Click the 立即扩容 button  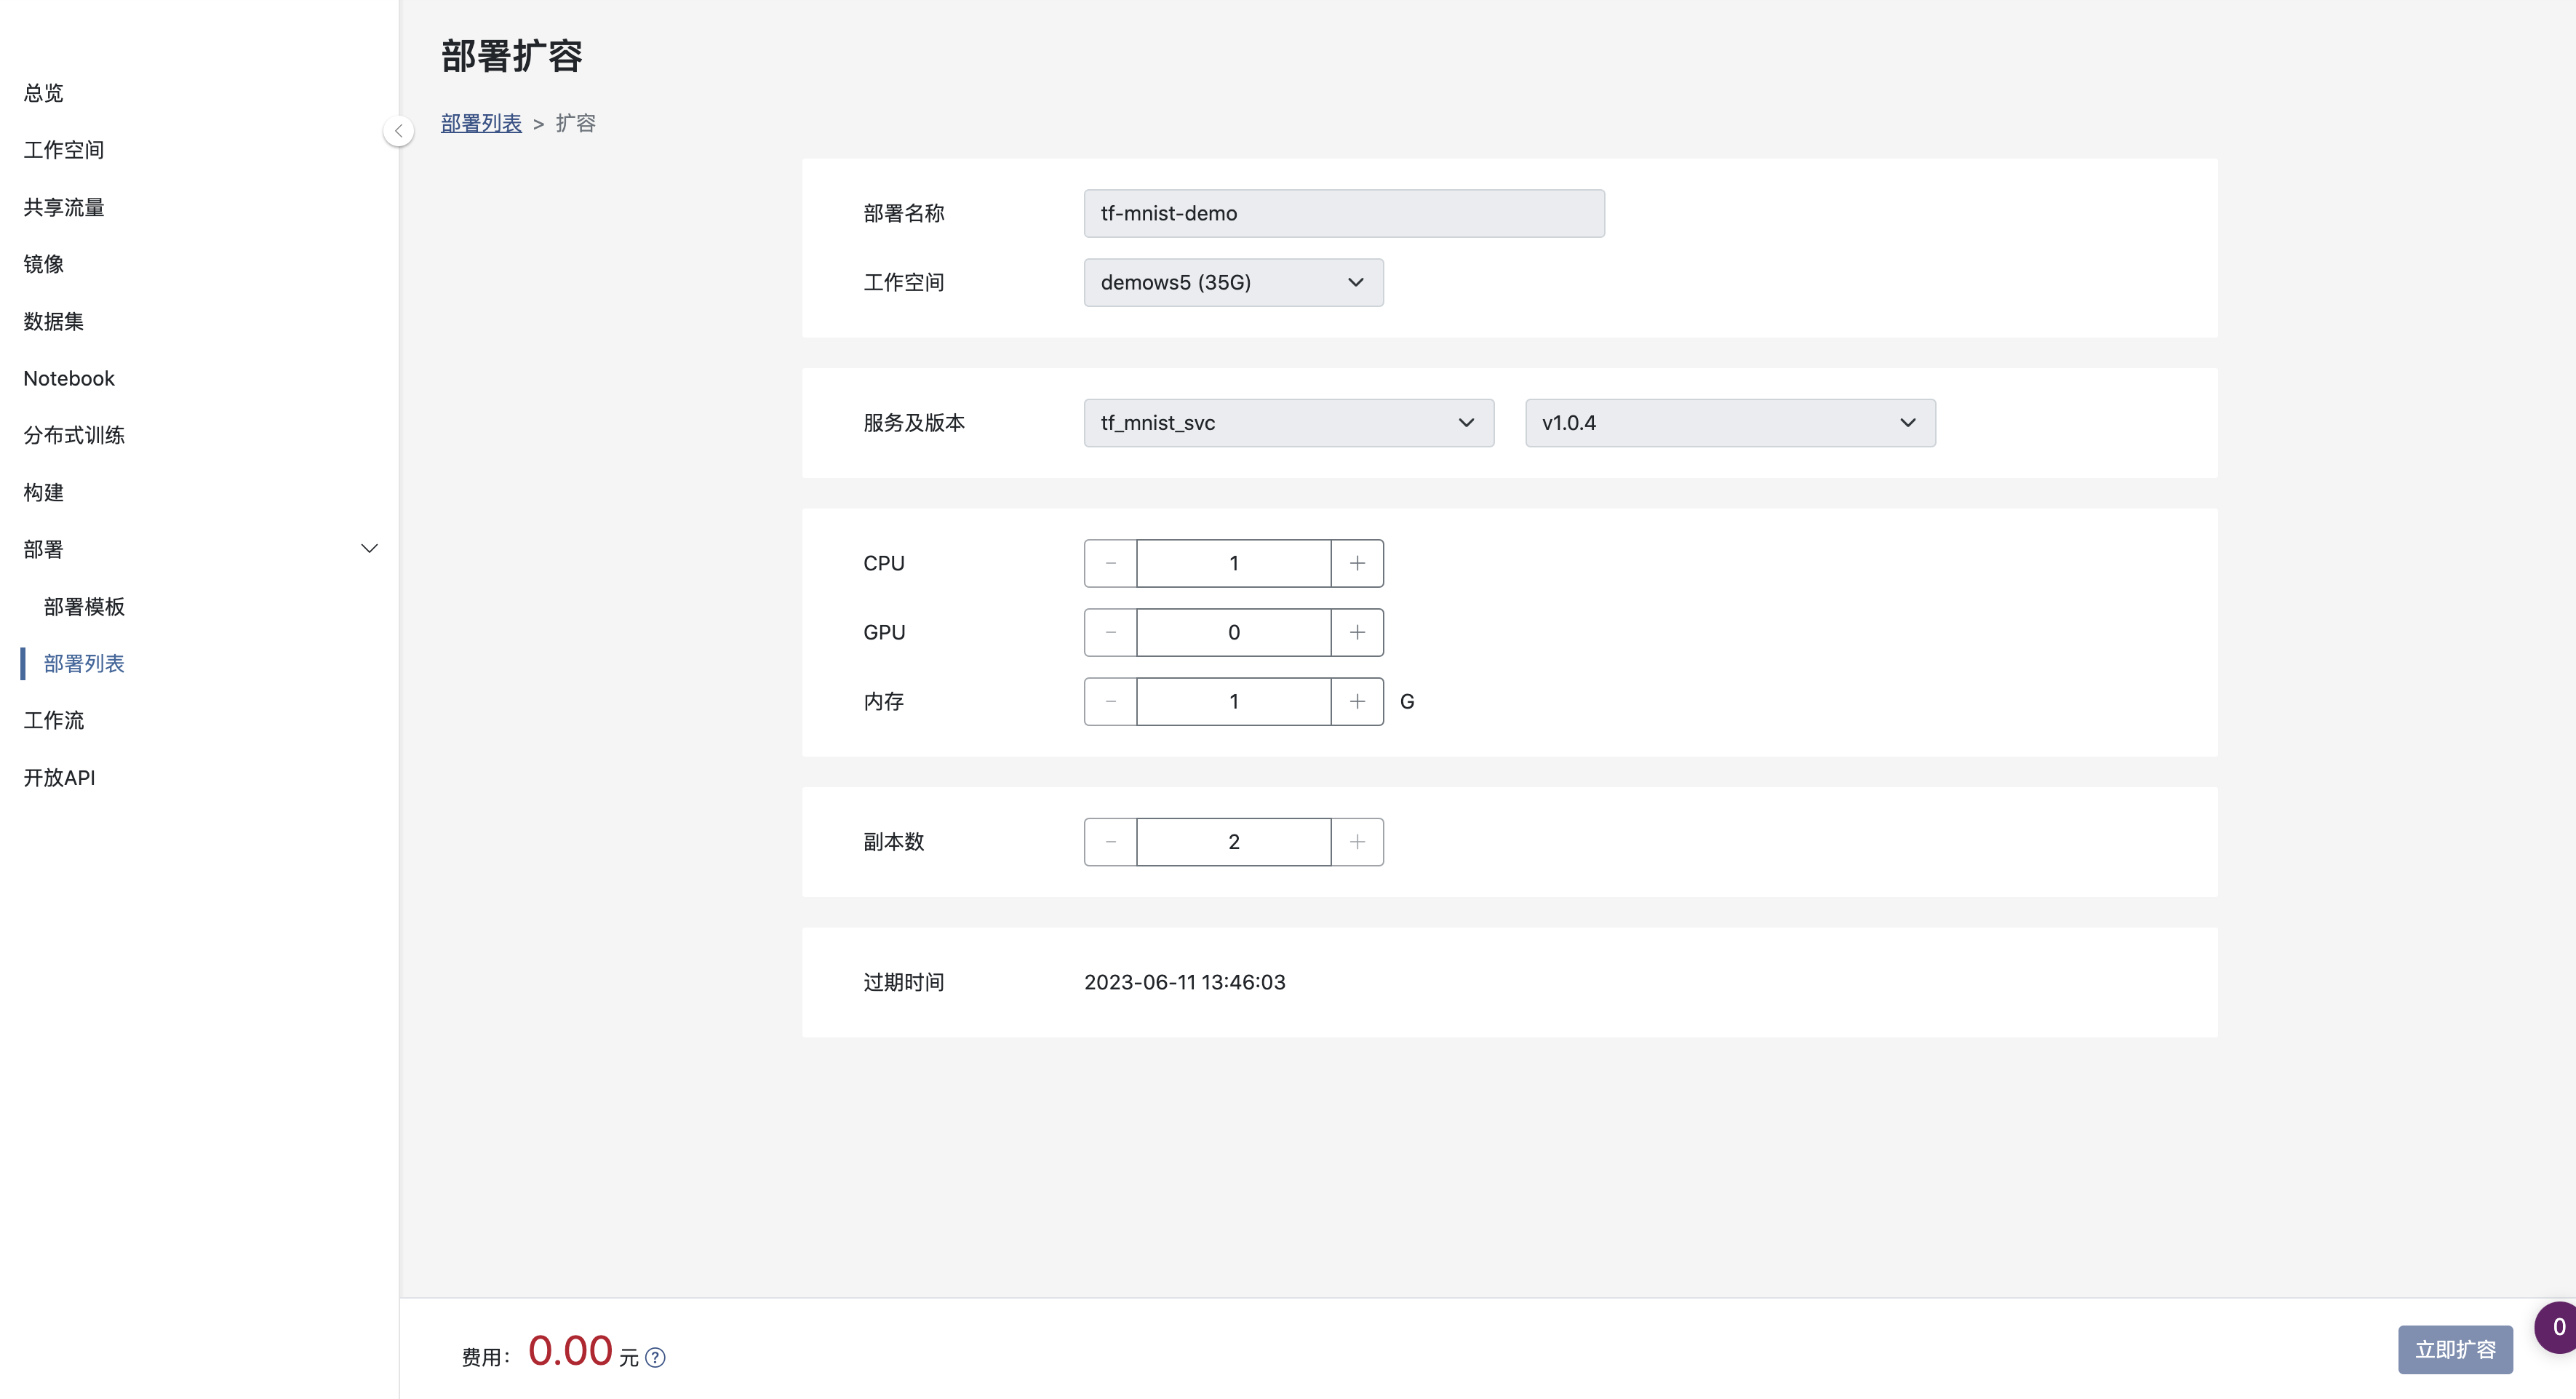point(2454,1350)
